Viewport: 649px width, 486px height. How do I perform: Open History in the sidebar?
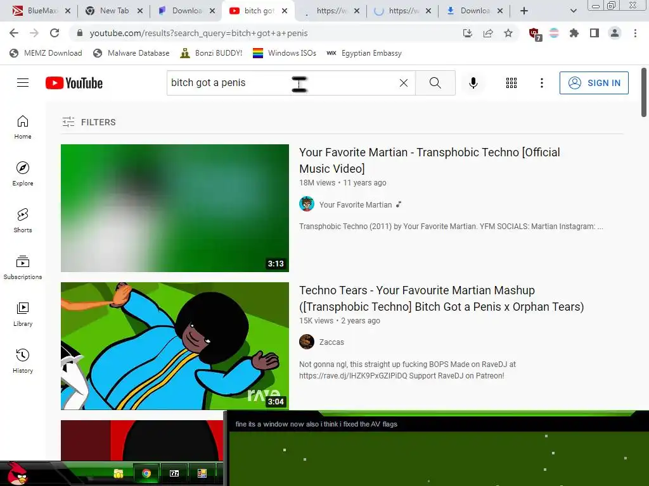pyautogui.click(x=23, y=361)
